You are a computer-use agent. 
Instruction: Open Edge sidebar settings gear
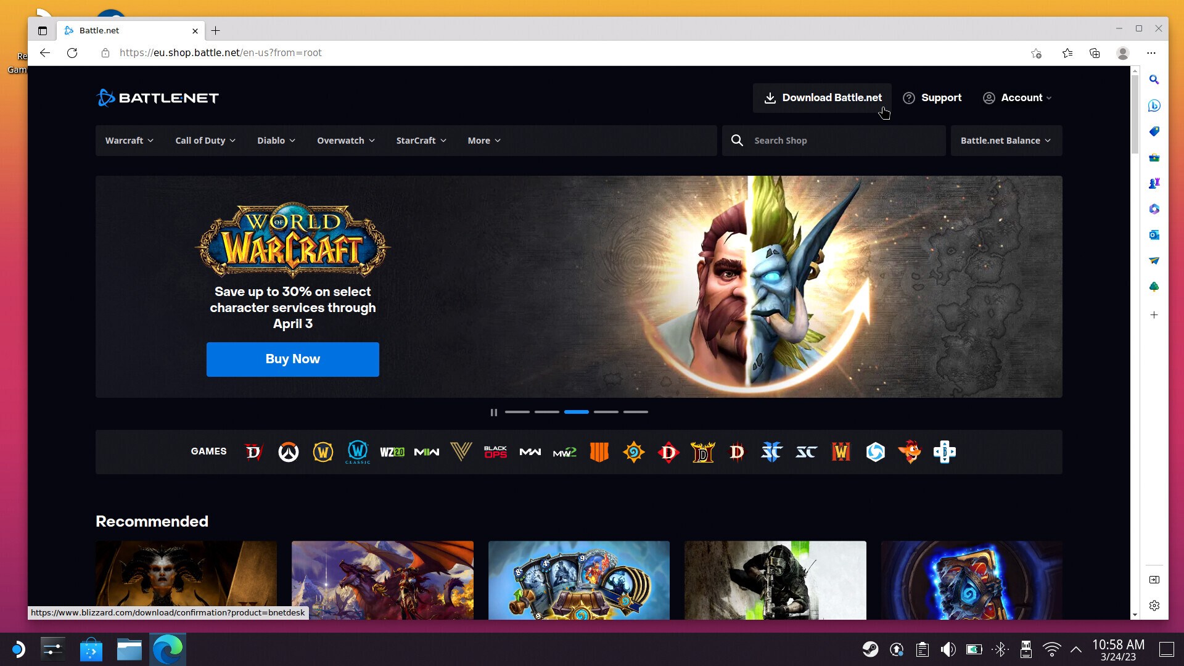point(1154,606)
